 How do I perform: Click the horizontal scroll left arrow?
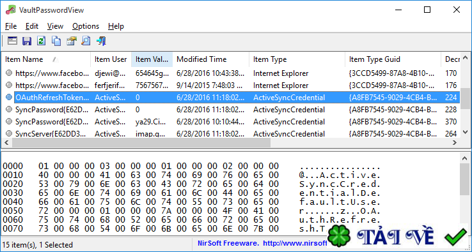(6, 143)
